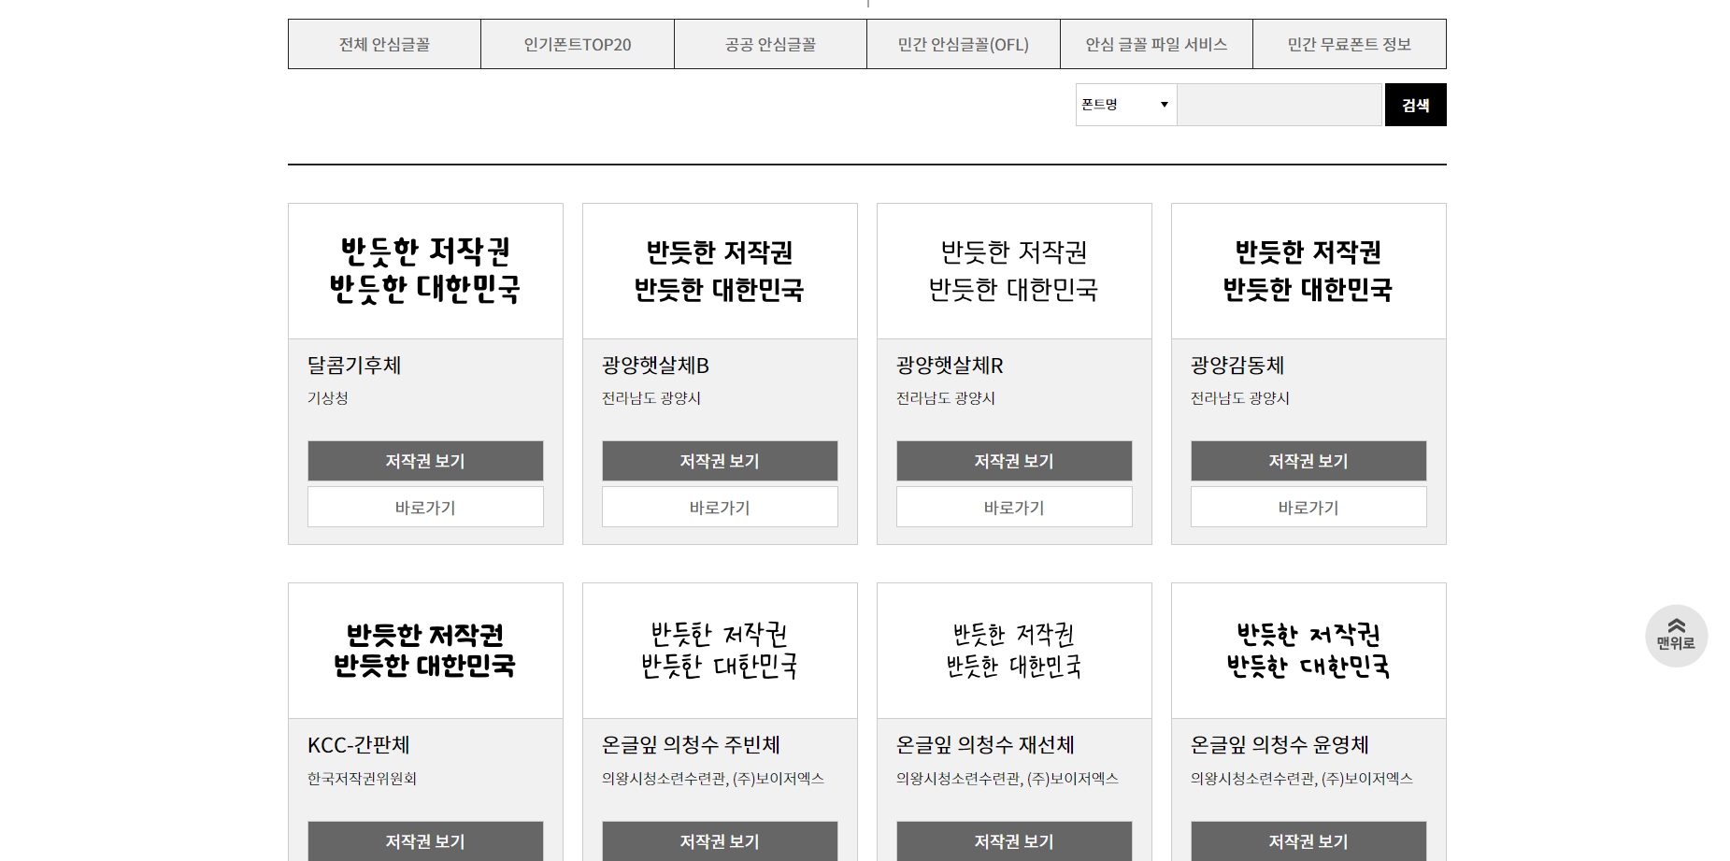
Task: View copyright for 광양햇살체R
Action: point(1014,461)
